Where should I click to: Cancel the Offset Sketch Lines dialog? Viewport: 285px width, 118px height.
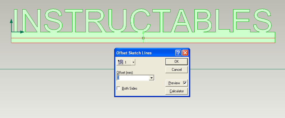point(176,70)
